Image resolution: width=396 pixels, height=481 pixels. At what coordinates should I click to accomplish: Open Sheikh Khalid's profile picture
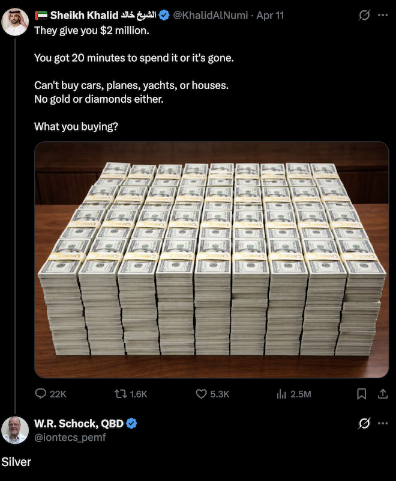point(15,22)
